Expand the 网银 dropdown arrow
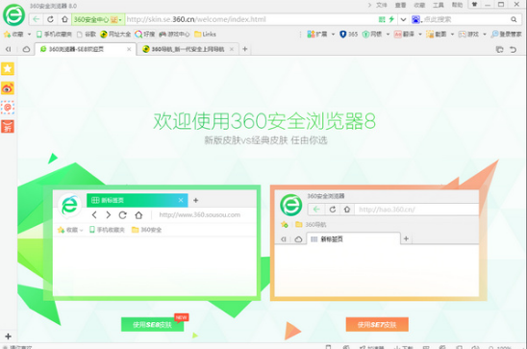Screen dimensions: 527x349 pyautogui.click(x=388, y=35)
